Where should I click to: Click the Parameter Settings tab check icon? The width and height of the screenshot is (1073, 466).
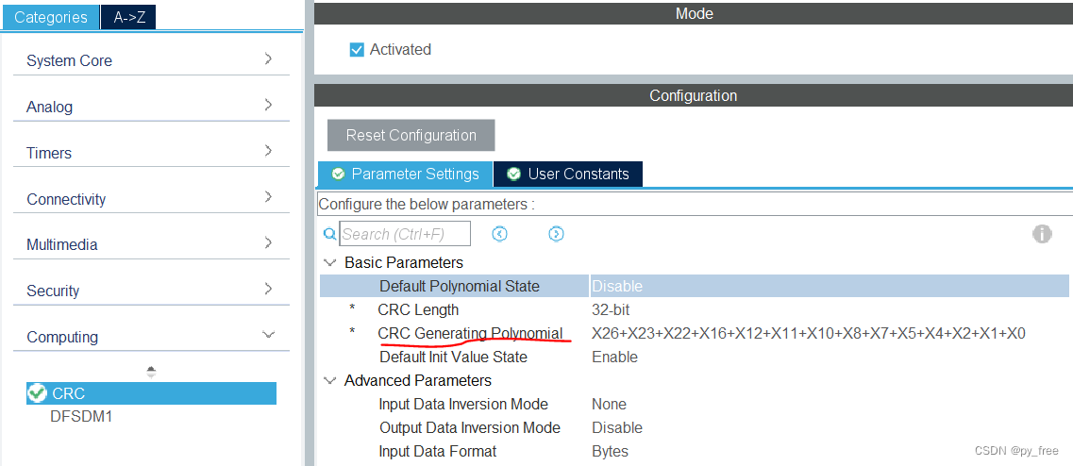point(338,174)
